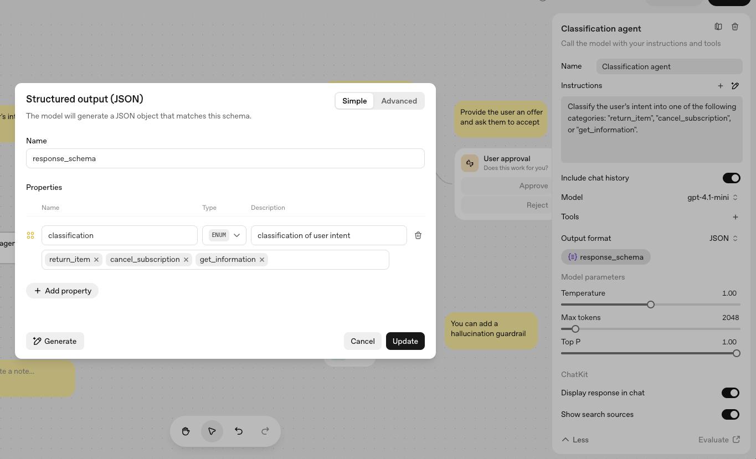This screenshot has height=459, width=756.
Task: Open the Output format JSON selector
Action: [723, 238]
